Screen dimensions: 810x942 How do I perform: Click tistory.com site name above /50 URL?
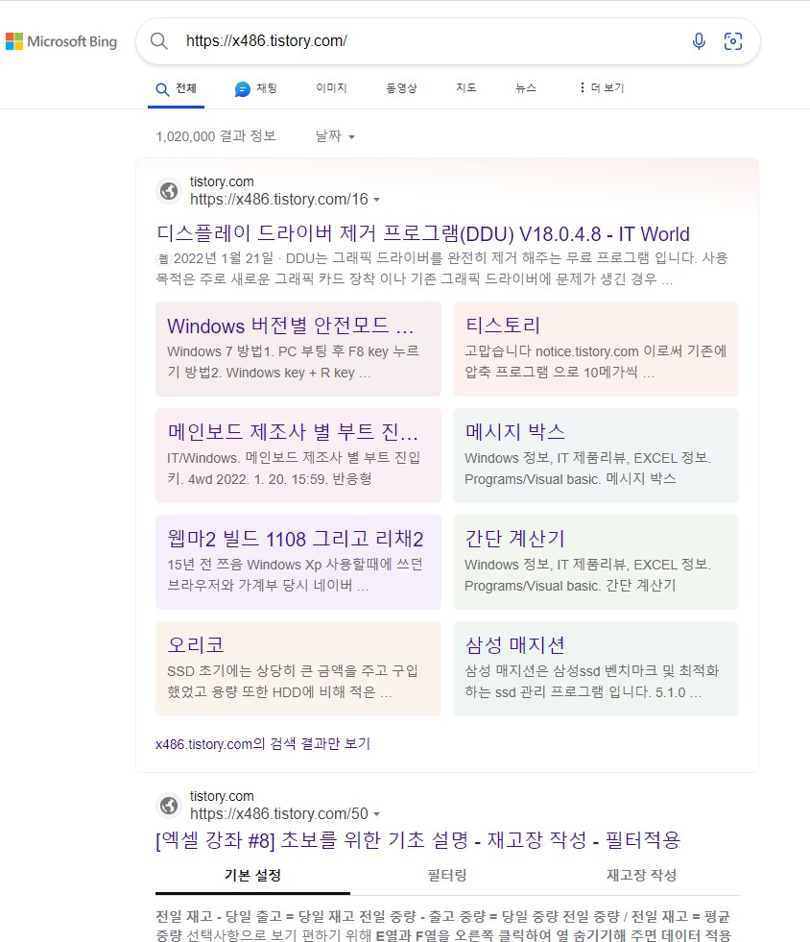[222, 796]
